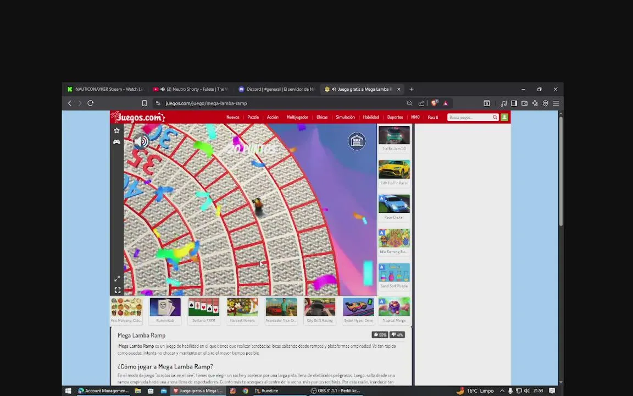Viewport: 633px width, 396px height.
Task: Open the Brave Wallet icon
Action: 524,103
